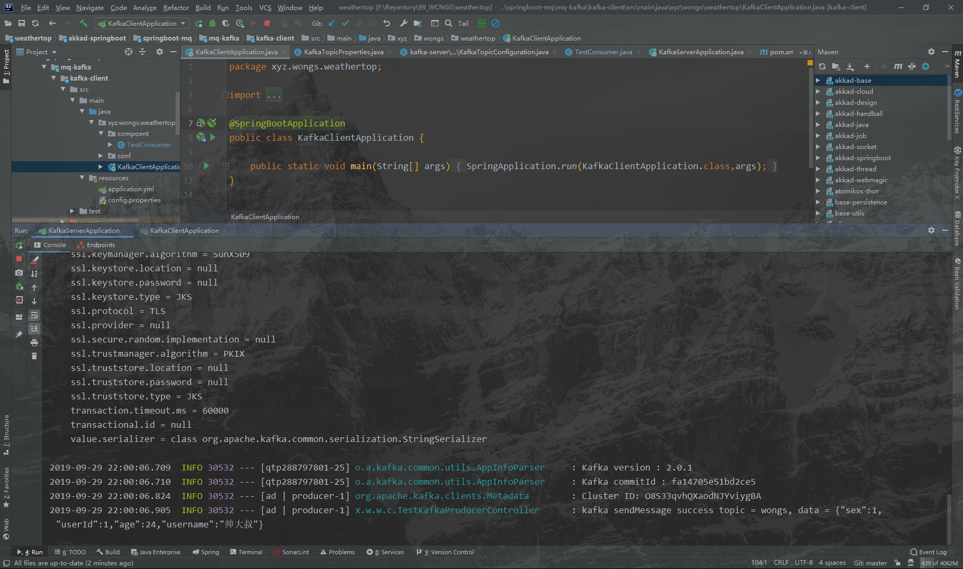This screenshot has height=569, width=963.
Task: Open the Terminal tool window
Action: (x=246, y=552)
